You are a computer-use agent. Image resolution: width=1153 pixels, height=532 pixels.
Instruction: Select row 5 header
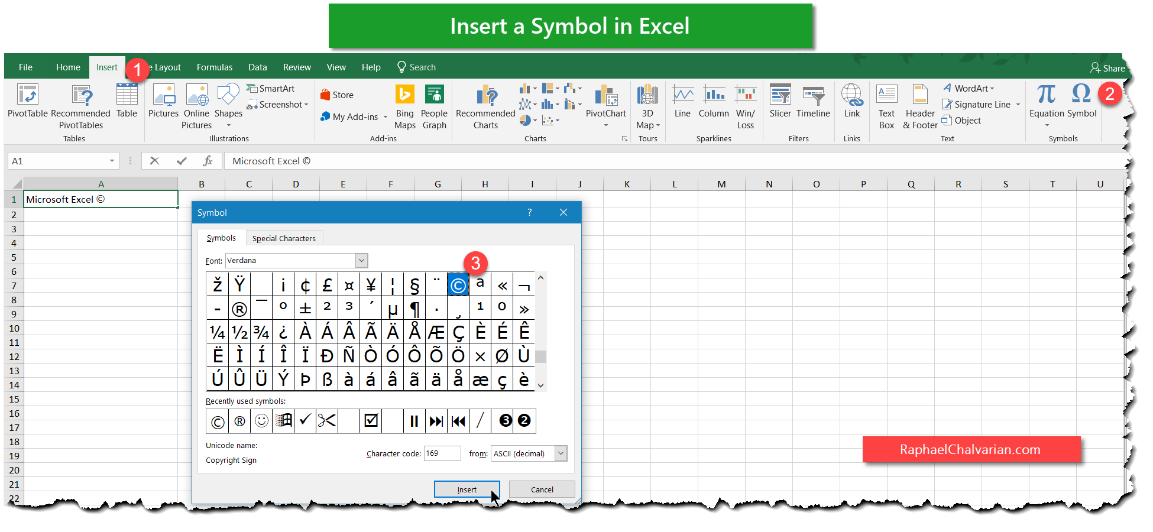(14, 257)
